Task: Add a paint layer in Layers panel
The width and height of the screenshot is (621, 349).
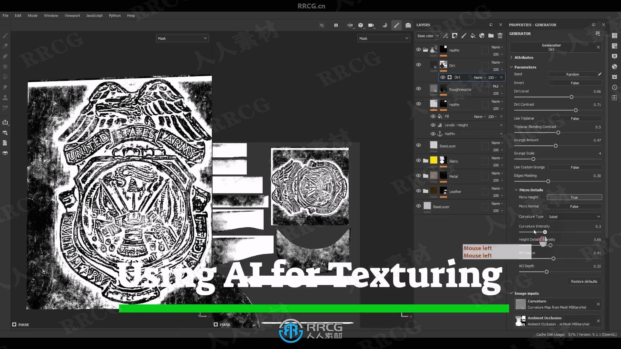Action: pyautogui.click(x=464, y=36)
